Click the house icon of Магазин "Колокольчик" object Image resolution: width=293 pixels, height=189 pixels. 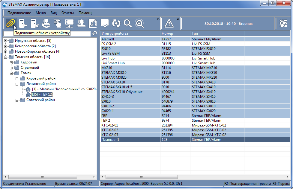click(28, 89)
